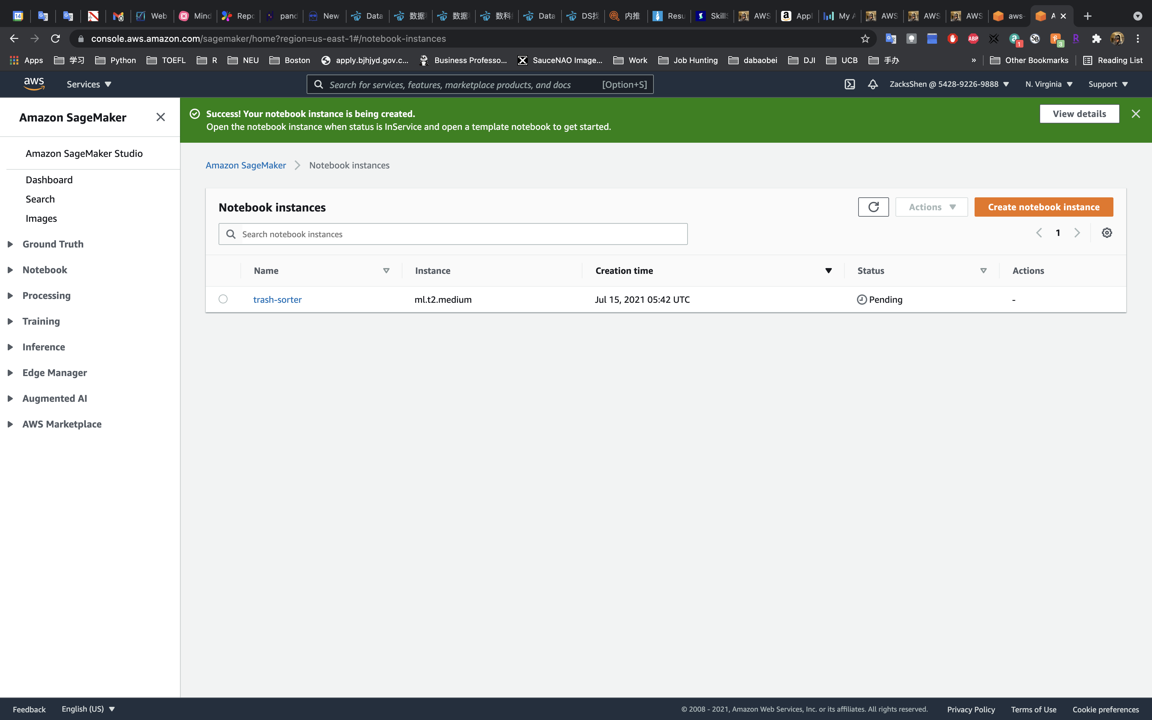Click the notifications bell icon
The width and height of the screenshot is (1152, 720).
pos(873,84)
